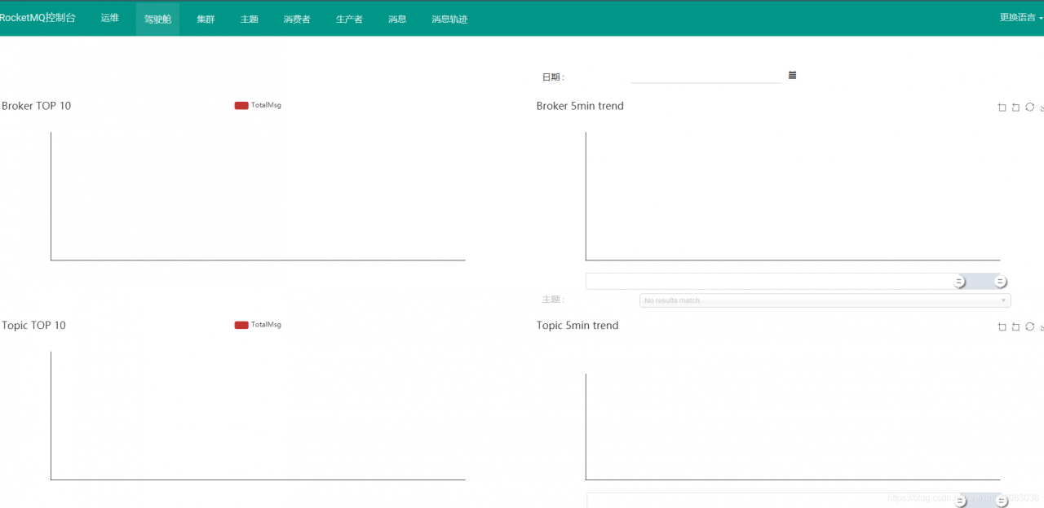Click the right handle of Broker trend zoom slider
This screenshot has height=508, width=1044.
click(x=1000, y=282)
